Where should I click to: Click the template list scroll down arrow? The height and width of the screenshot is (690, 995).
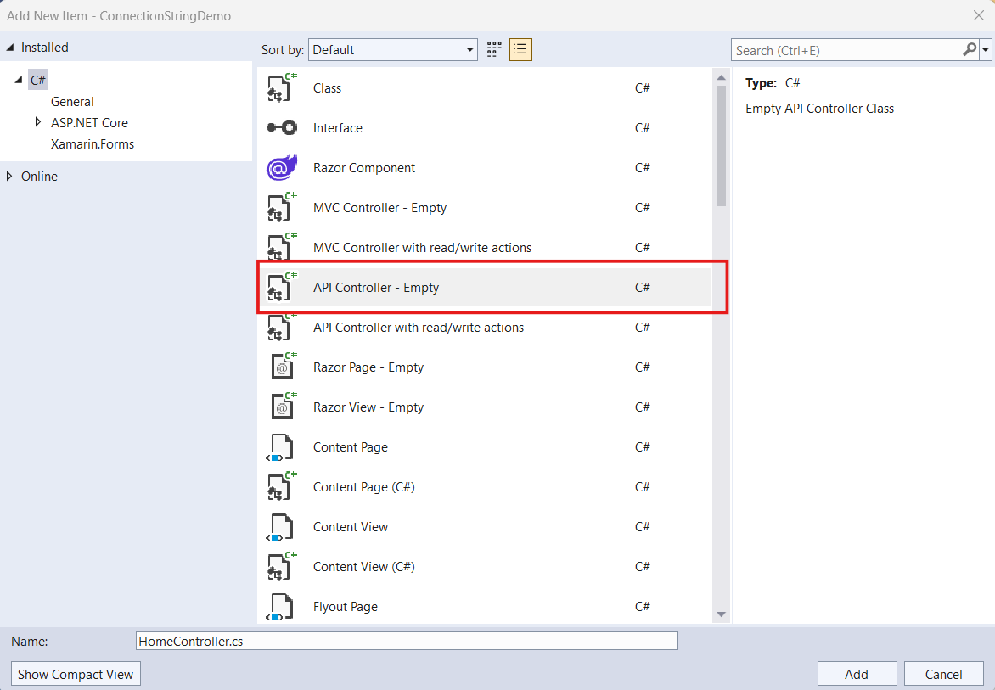pos(721,614)
